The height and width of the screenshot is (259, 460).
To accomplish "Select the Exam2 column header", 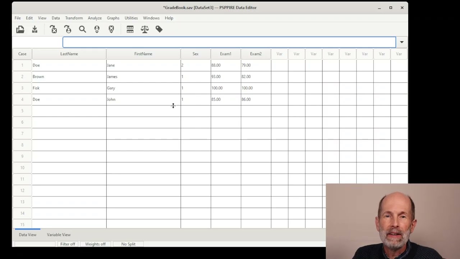I will click(256, 54).
